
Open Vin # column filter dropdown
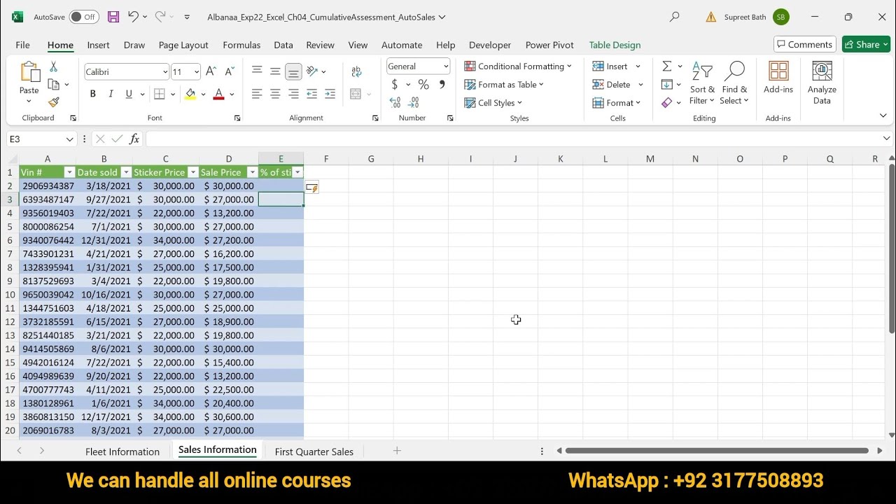(69, 172)
